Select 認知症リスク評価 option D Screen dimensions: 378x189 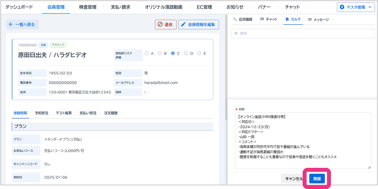[x=186, y=53]
